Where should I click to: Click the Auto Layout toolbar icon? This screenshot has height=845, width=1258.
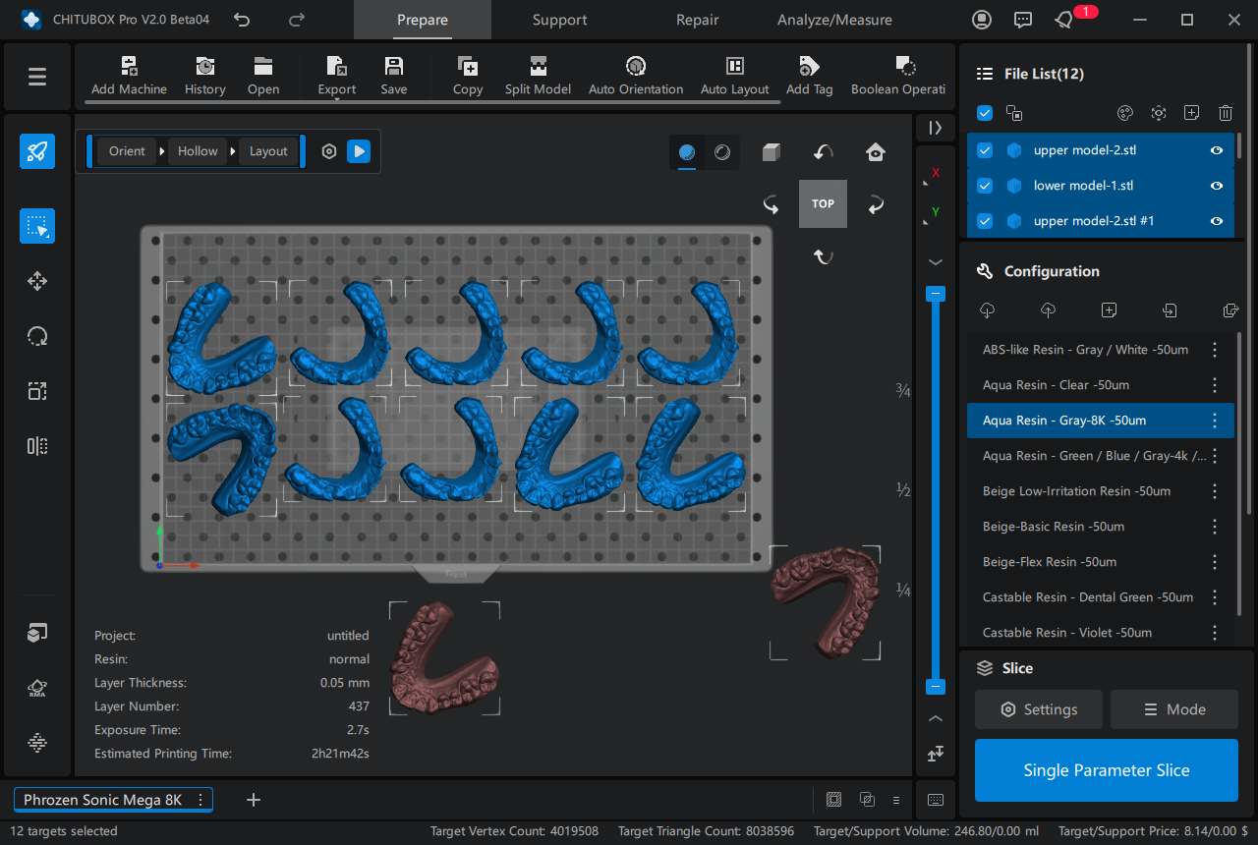click(x=734, y=76)
